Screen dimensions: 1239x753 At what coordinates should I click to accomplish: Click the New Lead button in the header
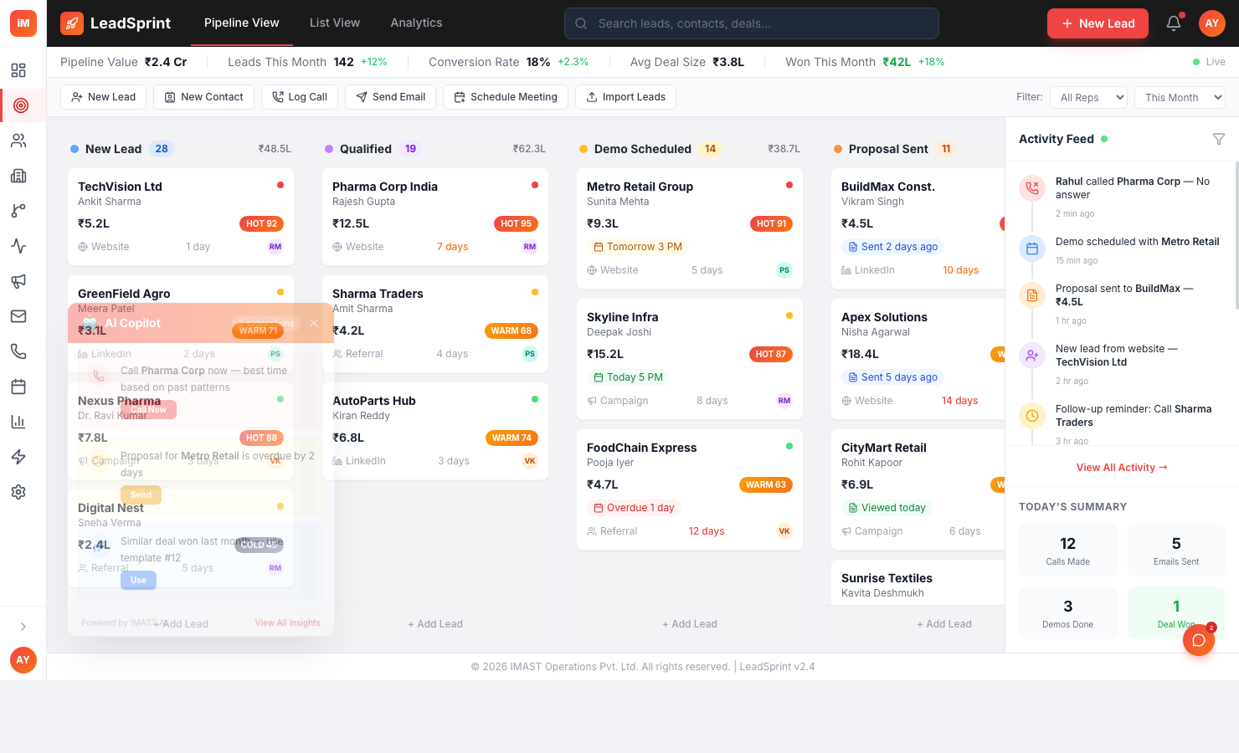[x=1098, y=23]
